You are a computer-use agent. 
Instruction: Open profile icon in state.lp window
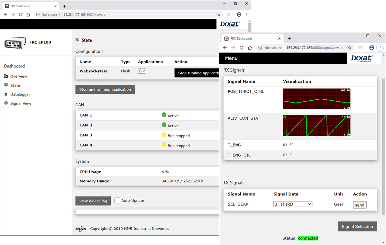pos(239,15)
